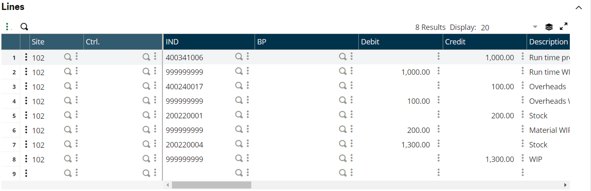Click the horizontal scrollbar thumb
This screenshot has width=591, height=191.
click(211, 185)
